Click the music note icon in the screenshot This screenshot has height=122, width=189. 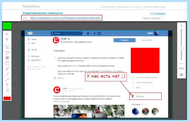94,33
